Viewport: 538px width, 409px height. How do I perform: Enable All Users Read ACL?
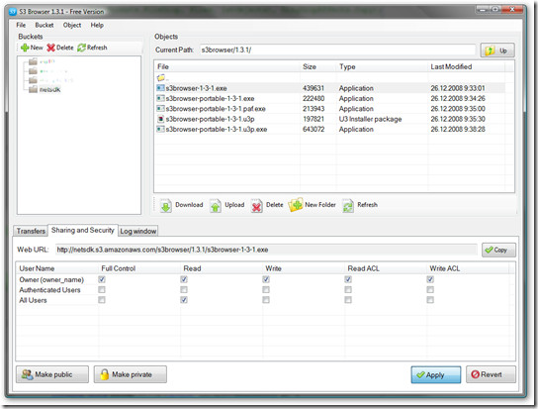click(348, 300)
